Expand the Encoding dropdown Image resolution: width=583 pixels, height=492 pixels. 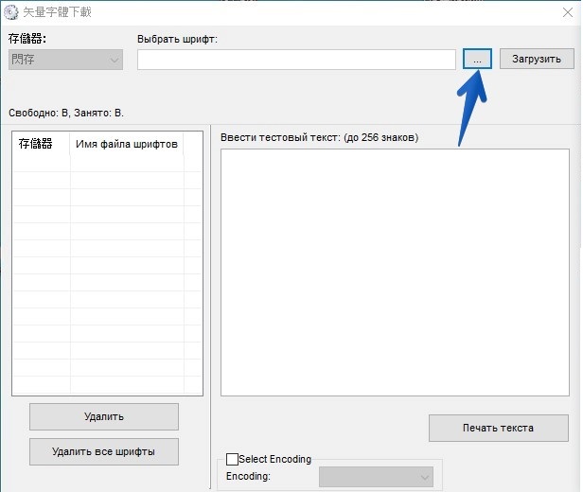tap(376, 477)
